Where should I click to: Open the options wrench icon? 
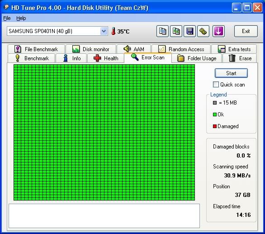pyautogui.click(x=203, y=31)
